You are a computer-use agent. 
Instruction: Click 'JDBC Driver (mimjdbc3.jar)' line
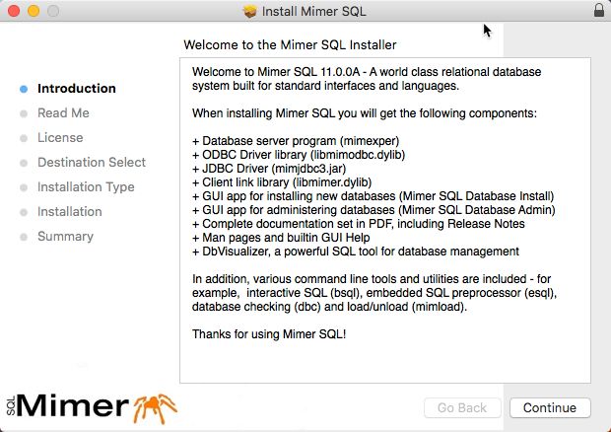click(269, 169)
